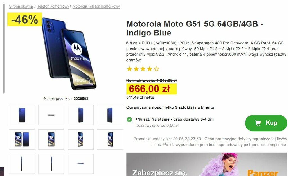Open the main Motorola phone image
The height and width of the screenshot is (176, 288).
(69, 54)
